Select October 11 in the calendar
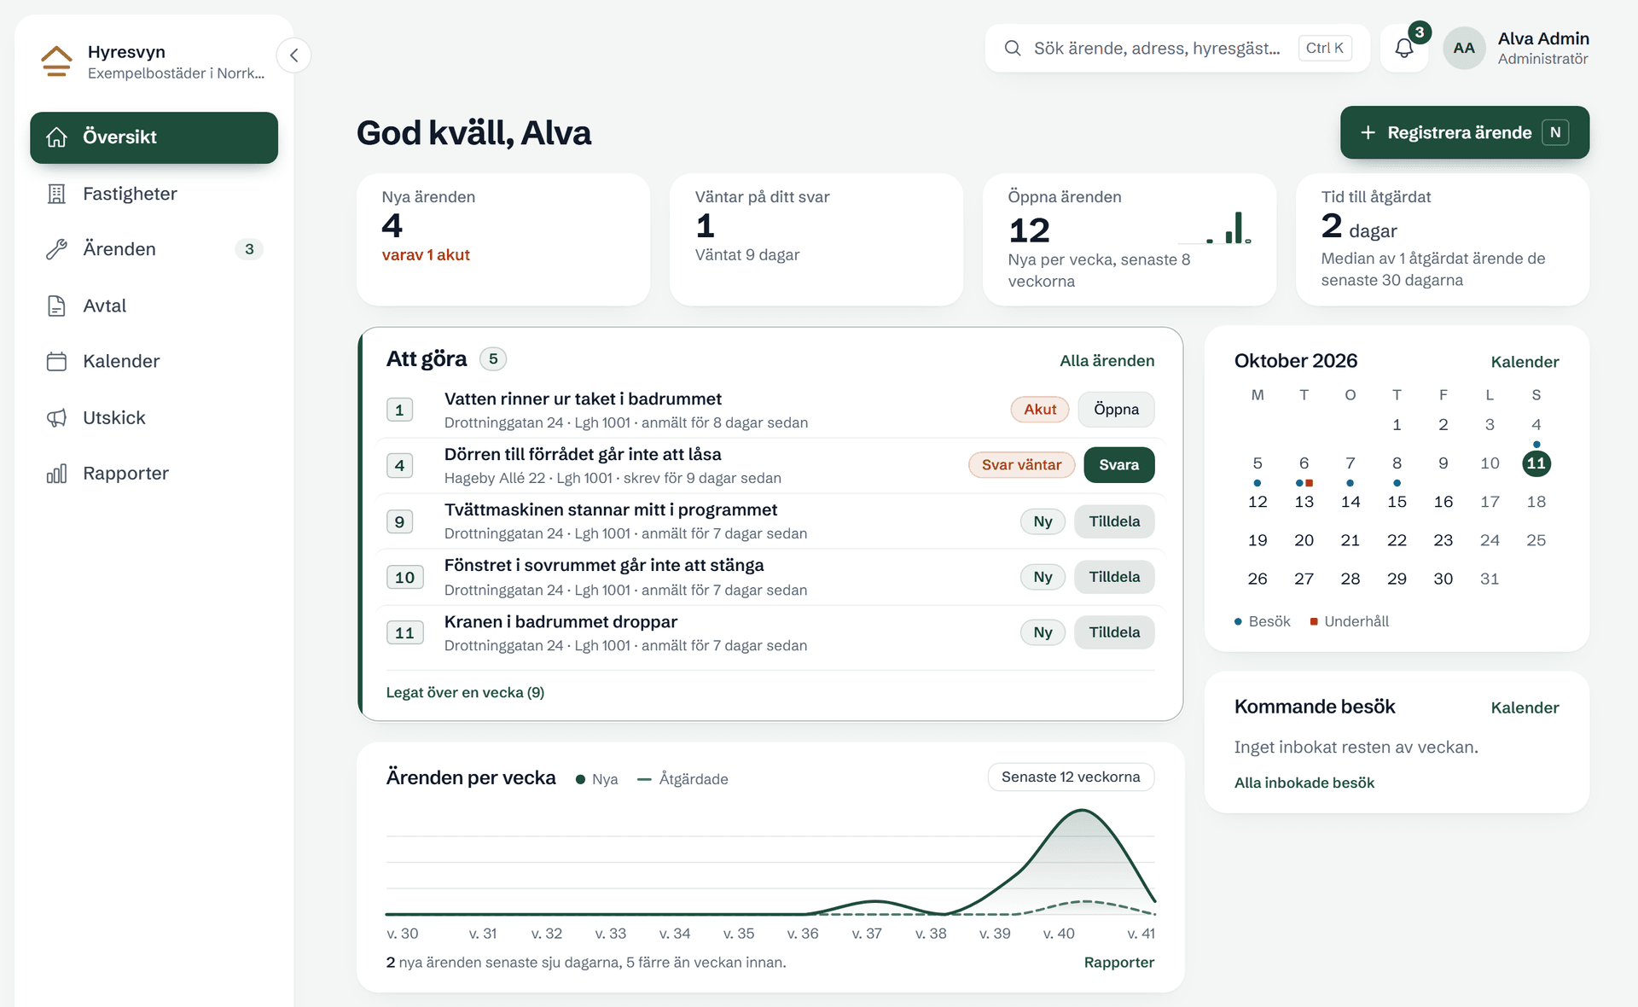This screenshot has width=1638, height=1007. [1536, 463]
